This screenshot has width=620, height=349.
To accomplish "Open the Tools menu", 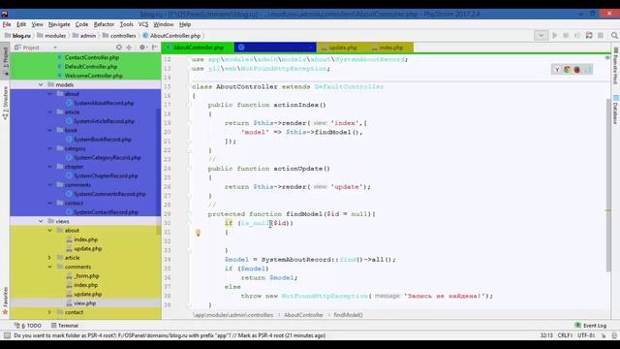I will point(127,24).
